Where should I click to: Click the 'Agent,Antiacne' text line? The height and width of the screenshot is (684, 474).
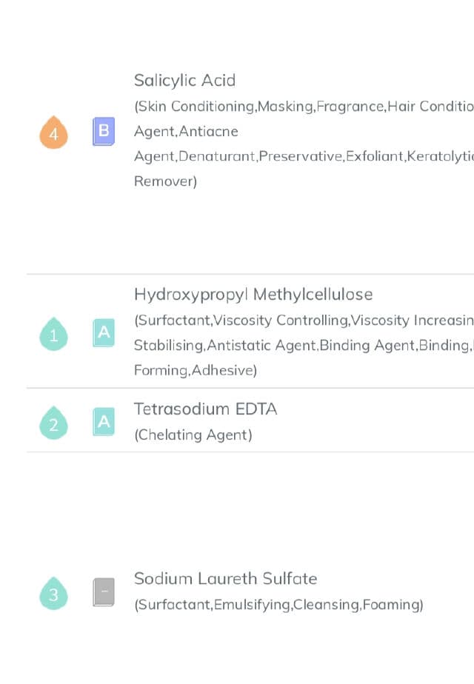[x=186, y=132]
